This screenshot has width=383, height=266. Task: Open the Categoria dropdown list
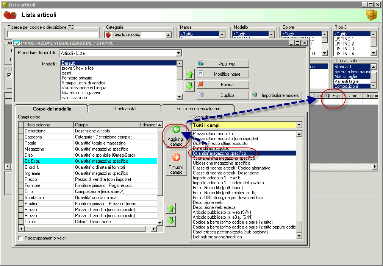(168, 35)
